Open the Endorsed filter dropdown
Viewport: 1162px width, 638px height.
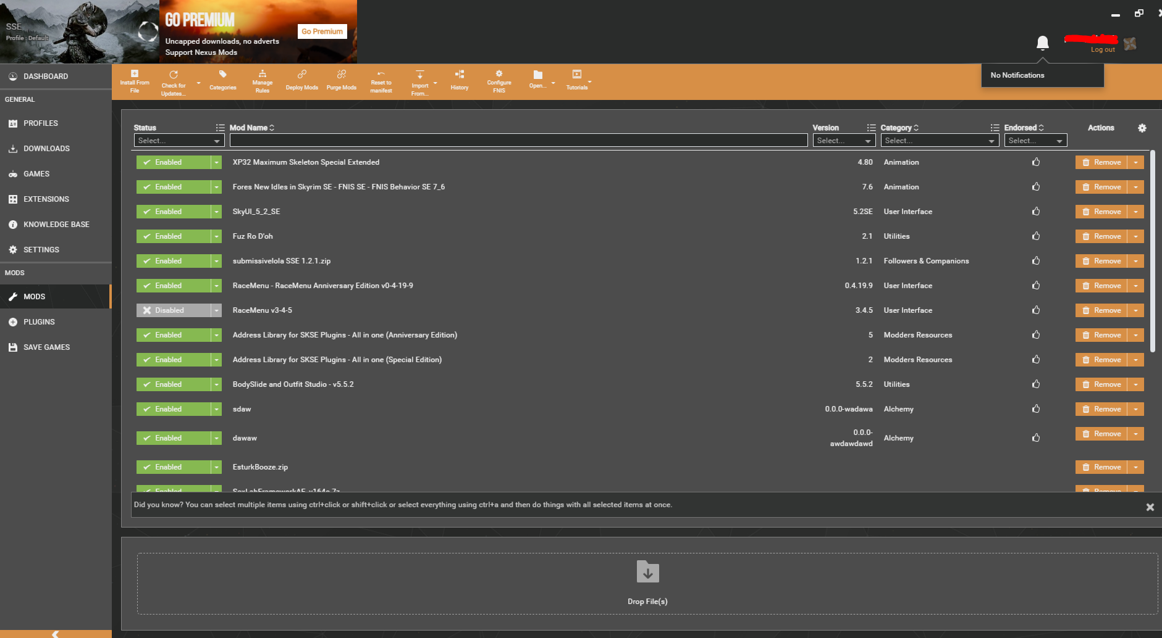click(1035, 141)
